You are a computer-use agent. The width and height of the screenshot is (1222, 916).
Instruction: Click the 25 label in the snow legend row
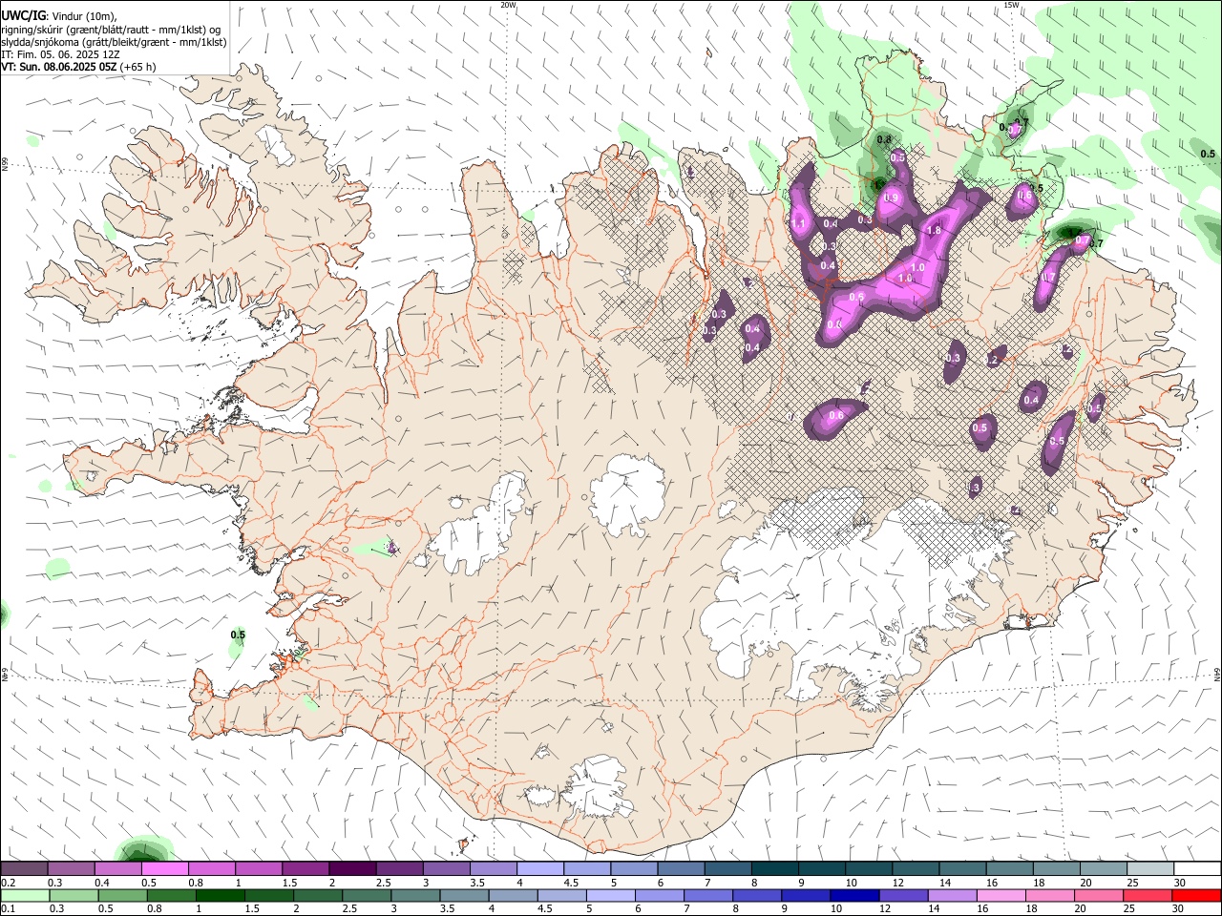click(x=1133, y=883)
